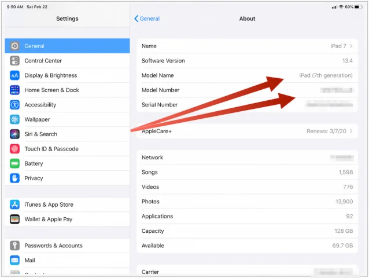Tap the iTunes & App Store icon
The image size is (369, 278).
tap(14, 204)
